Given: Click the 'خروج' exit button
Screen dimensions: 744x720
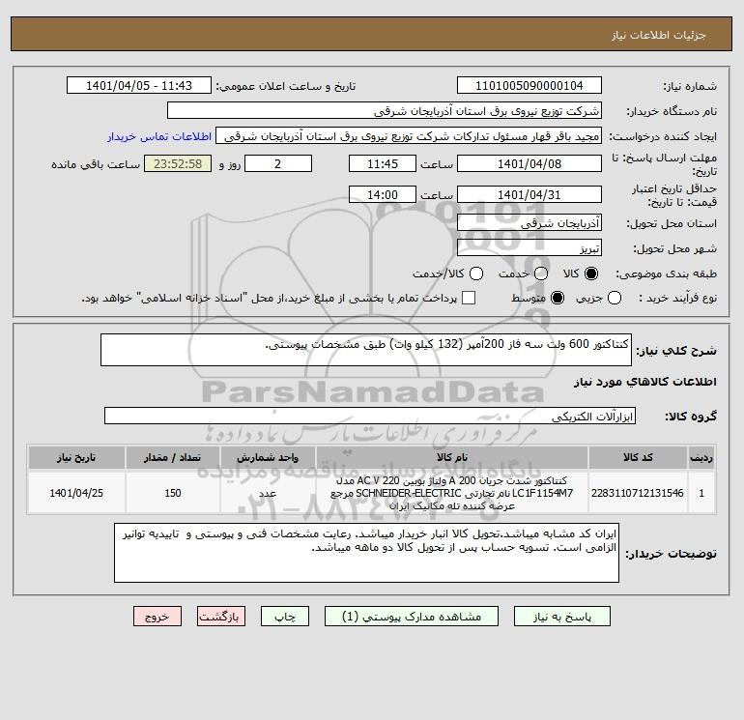Looking at the screenshot, I should click(157, 616).
